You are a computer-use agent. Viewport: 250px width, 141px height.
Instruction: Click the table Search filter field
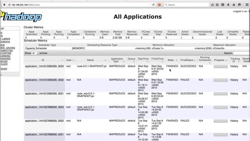coord(242,53)
